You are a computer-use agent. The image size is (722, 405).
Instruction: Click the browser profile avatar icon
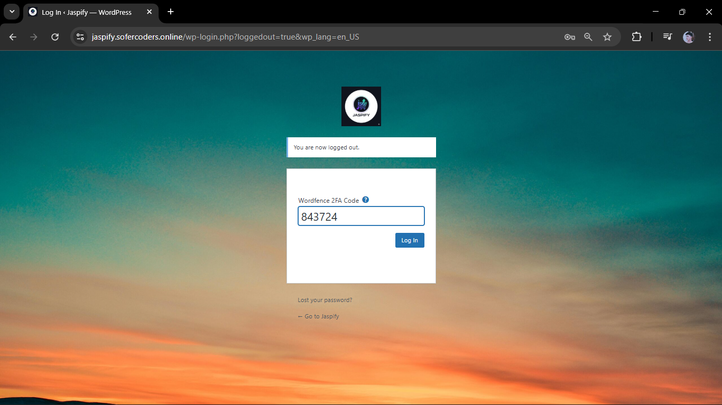tap(688, 37)
